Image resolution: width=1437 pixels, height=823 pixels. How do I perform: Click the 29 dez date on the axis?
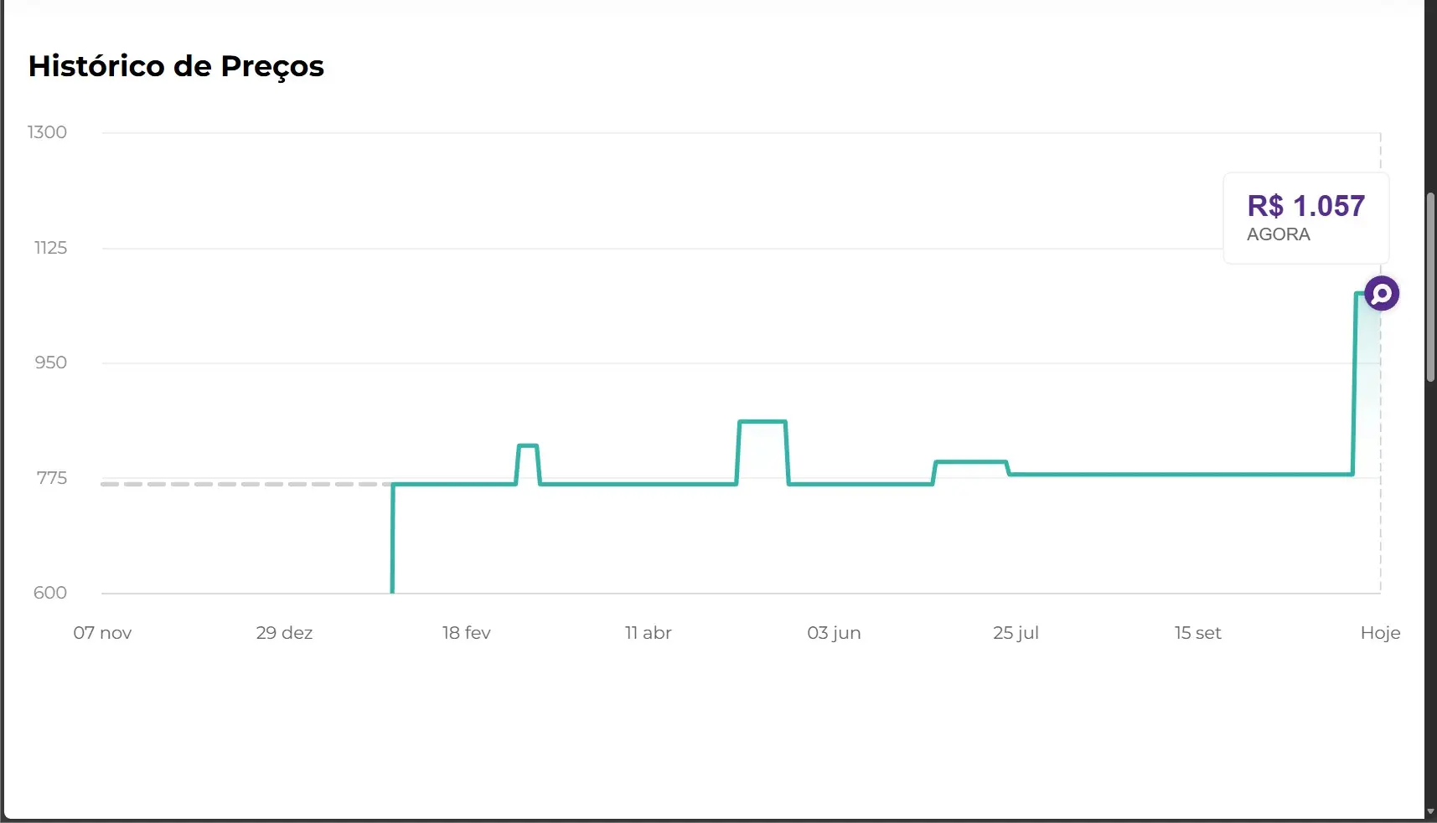284,633
